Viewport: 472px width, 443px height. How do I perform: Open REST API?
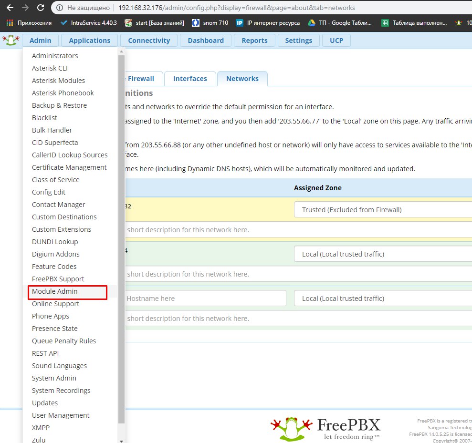click(45, 353)
